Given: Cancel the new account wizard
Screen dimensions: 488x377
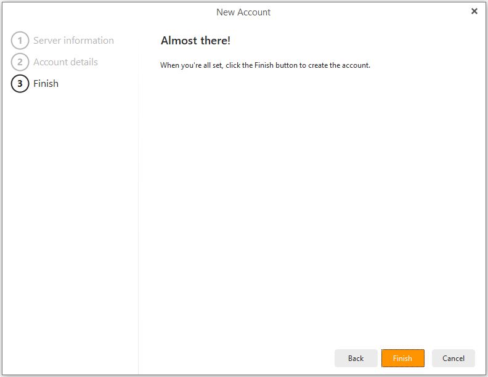Looking at the screenshot, I should (x=453, y=358).
